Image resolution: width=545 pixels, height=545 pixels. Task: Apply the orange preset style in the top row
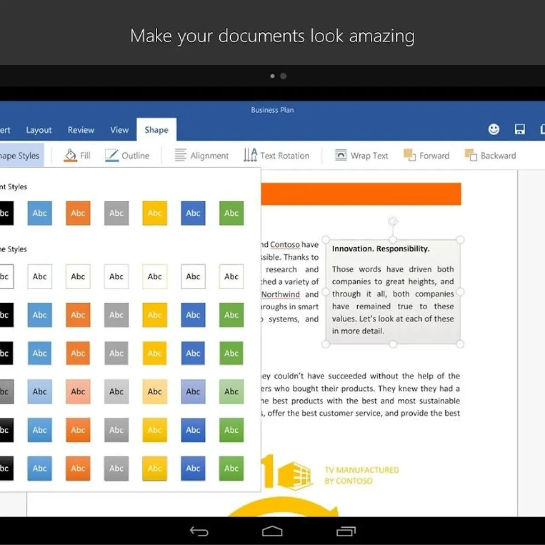click(x=78, y=213)
